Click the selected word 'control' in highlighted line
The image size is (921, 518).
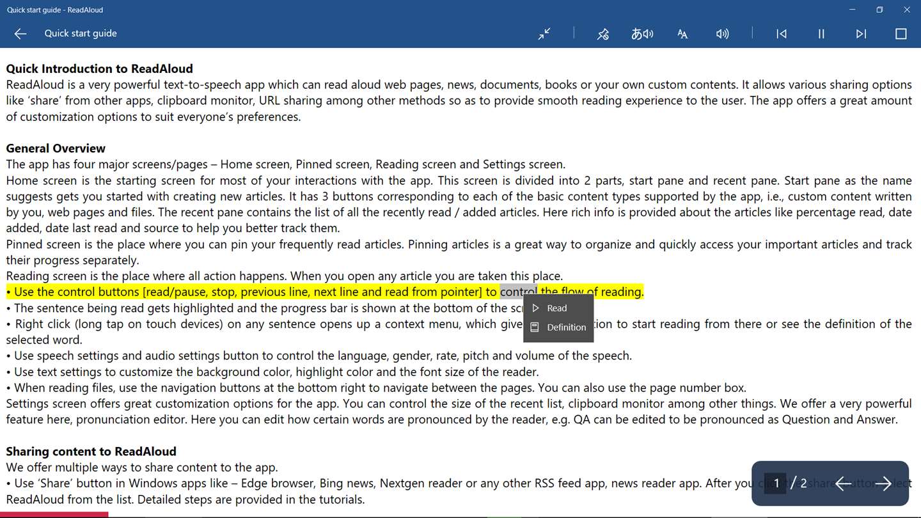click(x=519, y=292)
